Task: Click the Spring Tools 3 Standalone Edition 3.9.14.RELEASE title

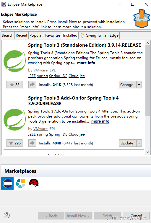Action: click(x=85, y=45)
